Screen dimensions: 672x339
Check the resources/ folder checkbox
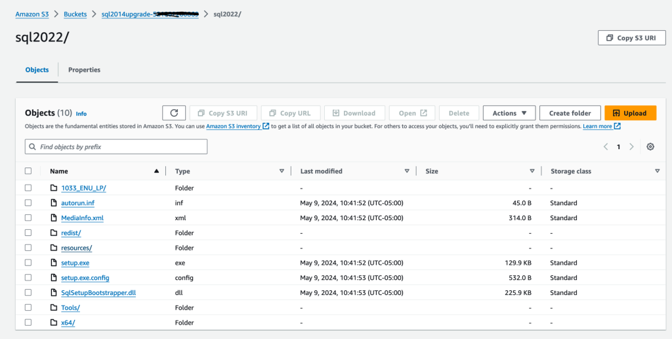28,248
